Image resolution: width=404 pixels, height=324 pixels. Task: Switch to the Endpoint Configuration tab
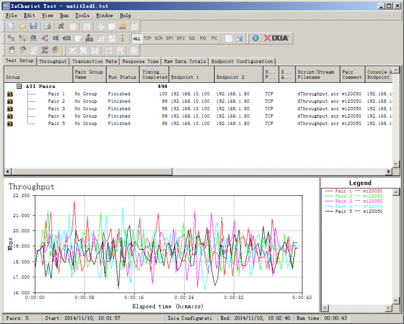point(242,62)
